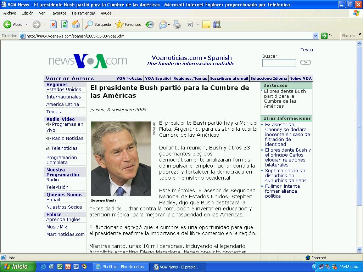Refresh the page with the Refresh icon
The height and width of the screenshot is (272, 363).
coord(65,24)
